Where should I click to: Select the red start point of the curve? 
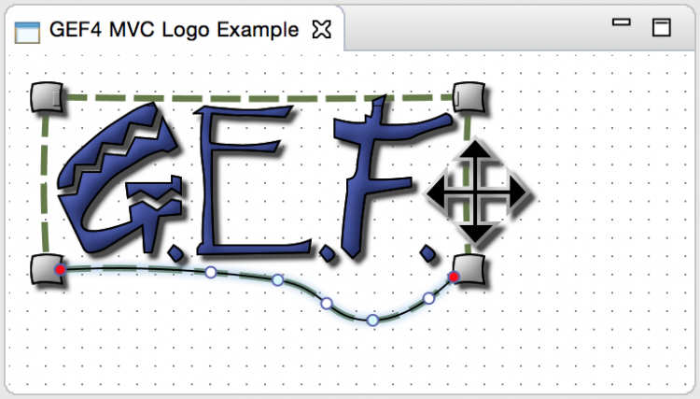pyautogui.click(x=61, y=269)
